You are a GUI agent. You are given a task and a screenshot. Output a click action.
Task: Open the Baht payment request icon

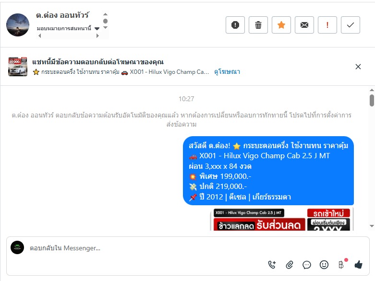coord(341,265)
